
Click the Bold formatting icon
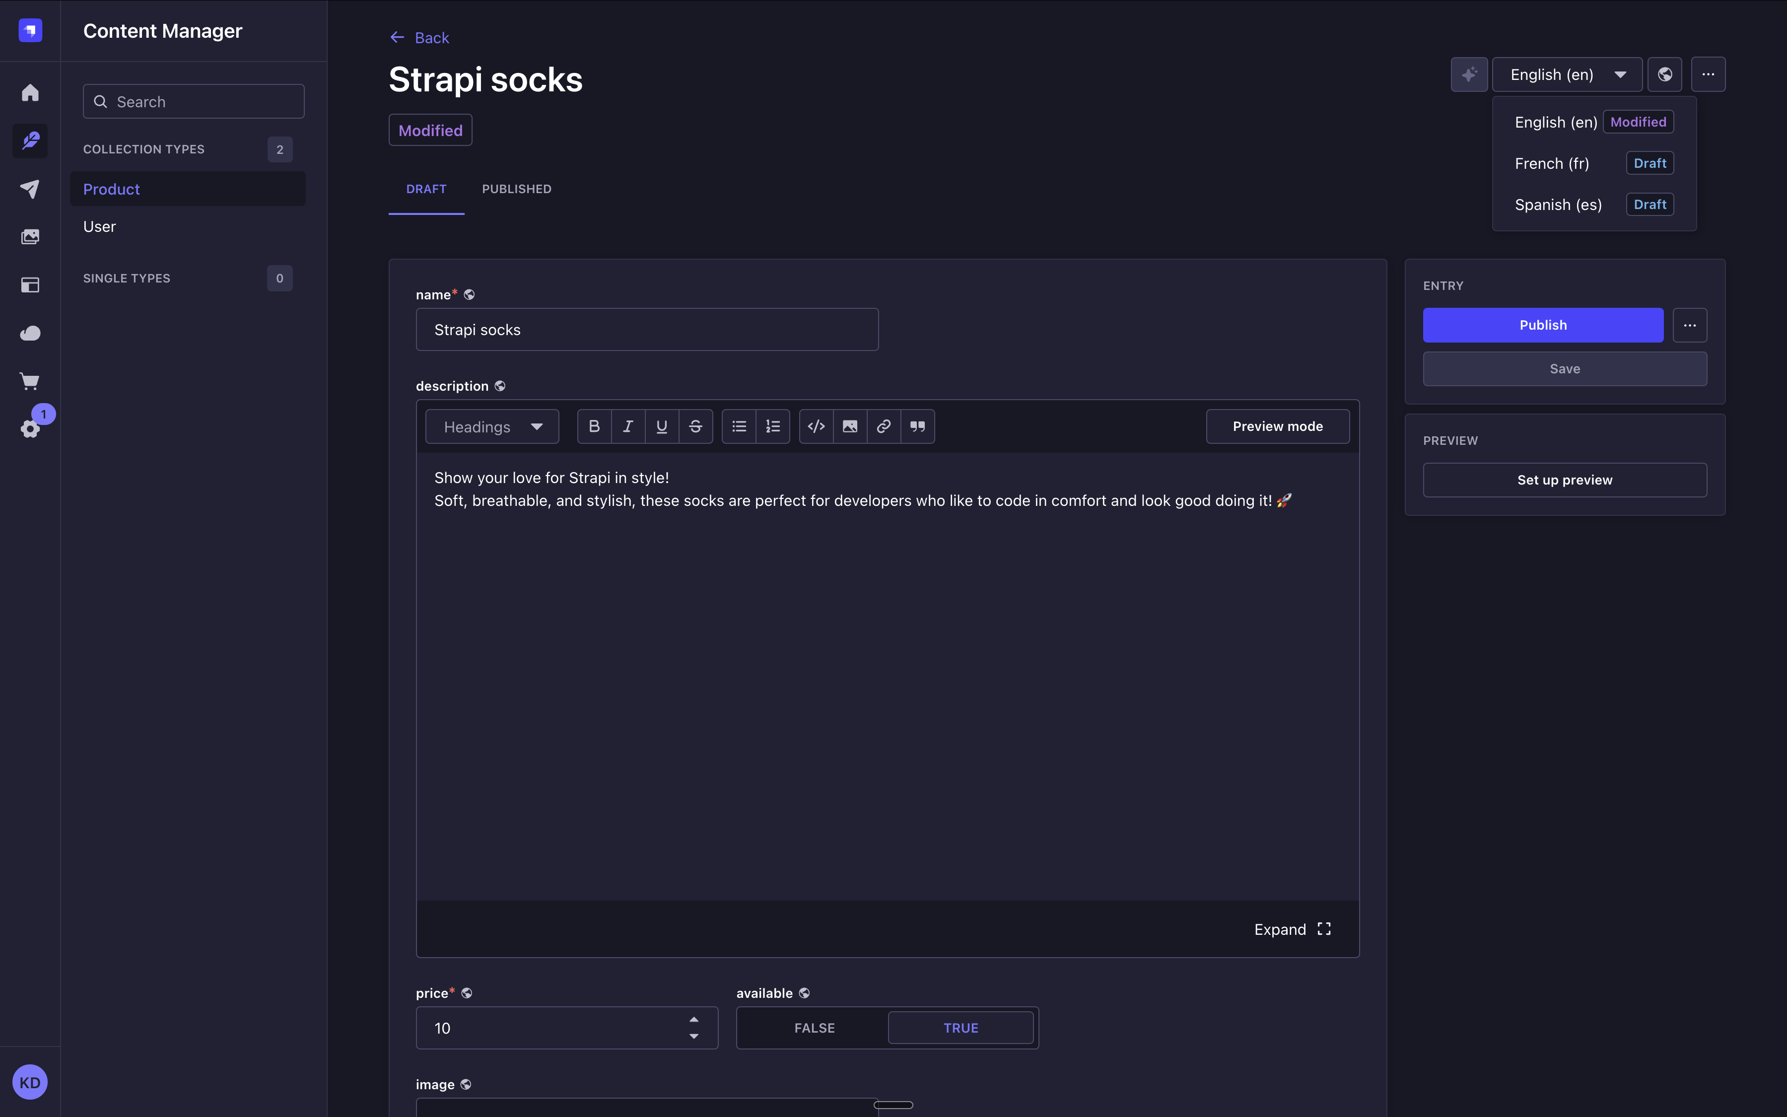(594, 426)
